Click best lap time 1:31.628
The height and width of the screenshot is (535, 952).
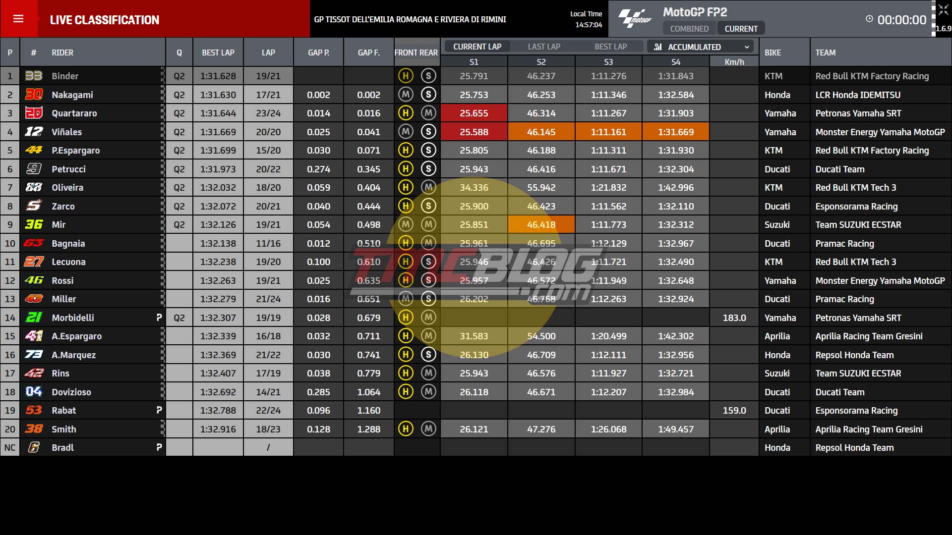tap(218, 76)
